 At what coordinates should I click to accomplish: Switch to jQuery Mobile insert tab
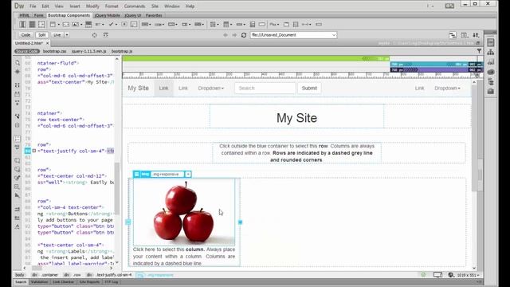(x=108, y=15)
